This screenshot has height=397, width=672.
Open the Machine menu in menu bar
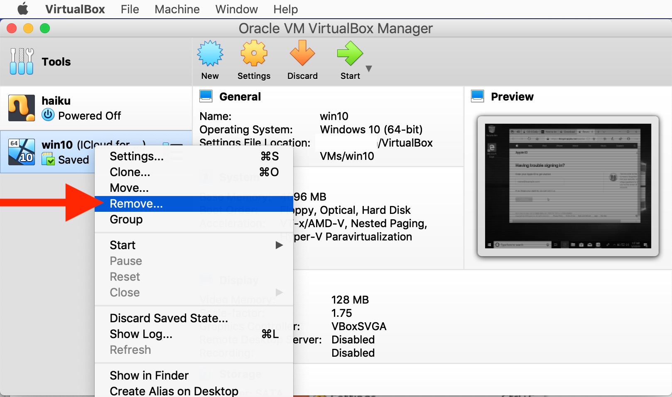(177, 9)
